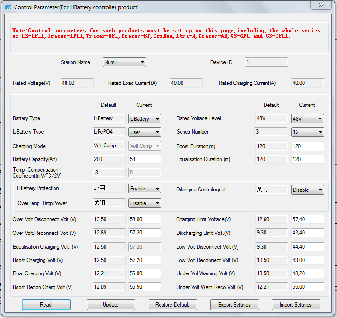Open Export Settings
The height and width of the screenshot is (318, 337).
[234, 305]
